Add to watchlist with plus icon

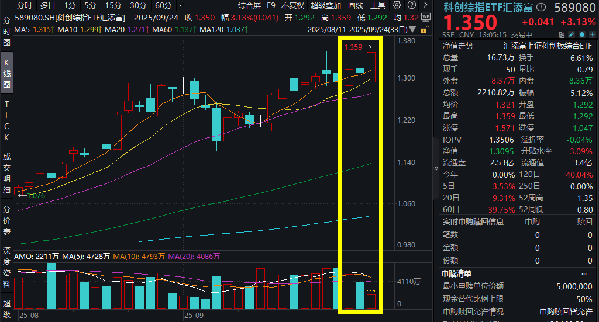click(x=592, y=34)
